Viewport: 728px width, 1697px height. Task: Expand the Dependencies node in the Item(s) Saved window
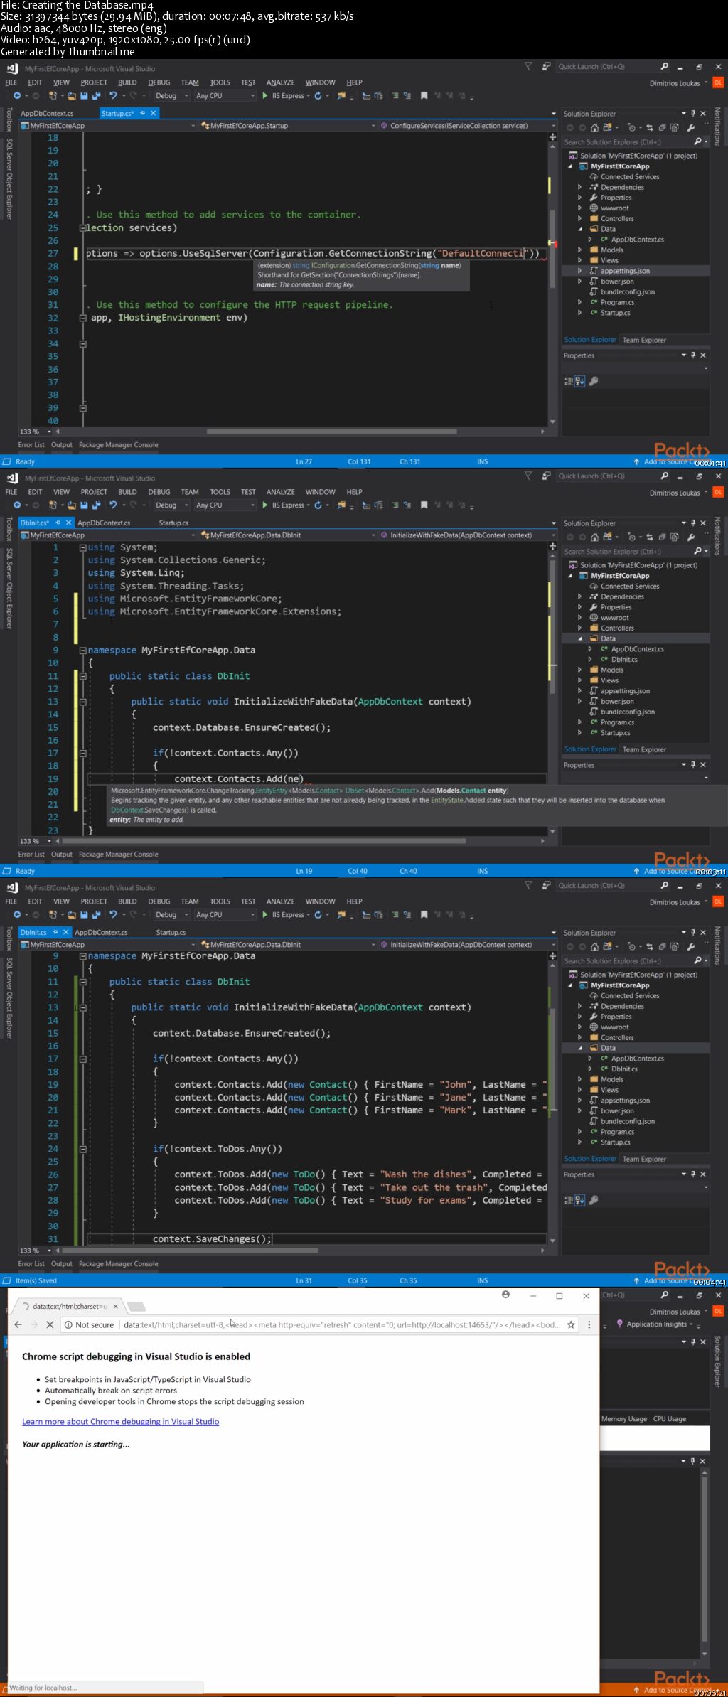point(580,1006)
